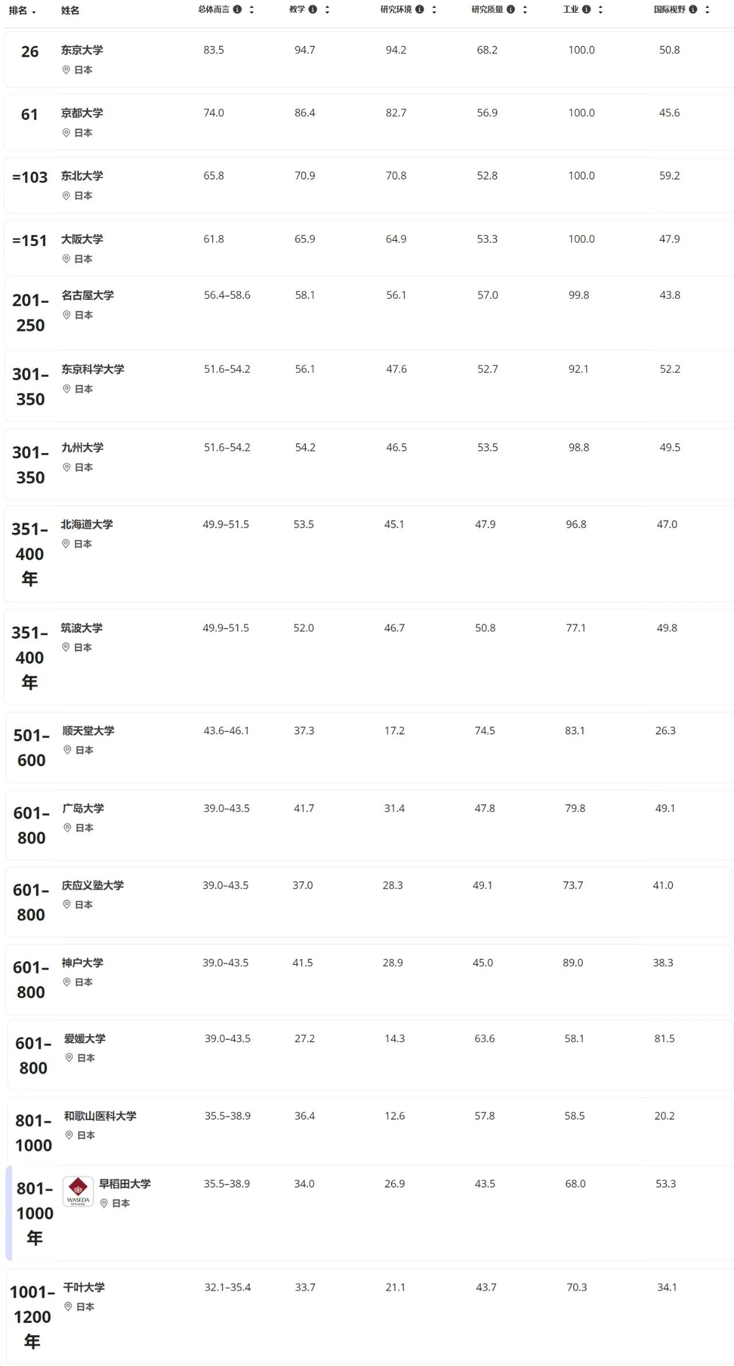Click the info icon next to 工业
Image resolution: width=734 pixels, height=1366 pixels.
586,9
